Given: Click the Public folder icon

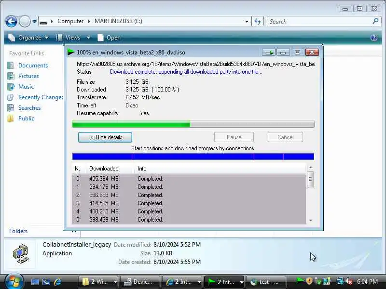Looking at the screenshot, I should (11, 118).
